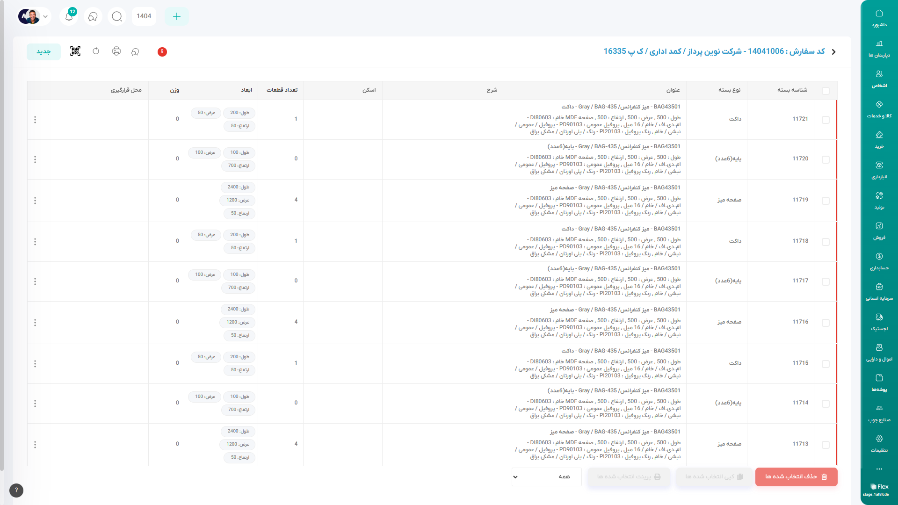Viewport: 898px width, 505px height.
Task: Open three-dot menu for package 11721
Action: coord(35,120)
